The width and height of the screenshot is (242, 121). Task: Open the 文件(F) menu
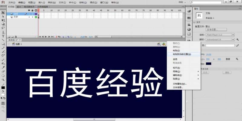coord(12,2)
